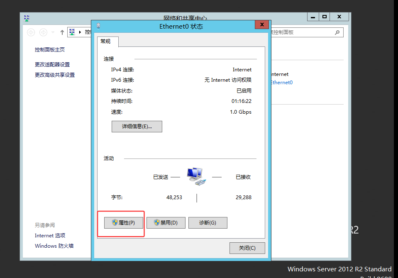Screen dimensions: 398x278
Task: Open recent locations dropdown arrow
Action: pyautogui.click(x=53, y=32)
